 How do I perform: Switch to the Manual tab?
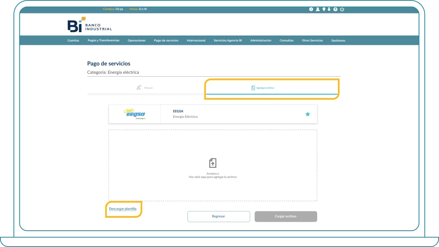pos(145,88)
